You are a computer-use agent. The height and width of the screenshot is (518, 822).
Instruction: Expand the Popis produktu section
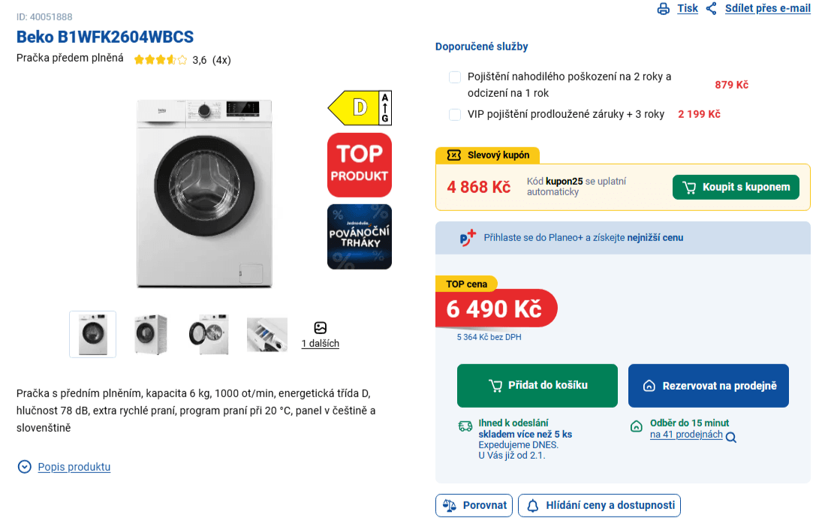pos(74,467)
